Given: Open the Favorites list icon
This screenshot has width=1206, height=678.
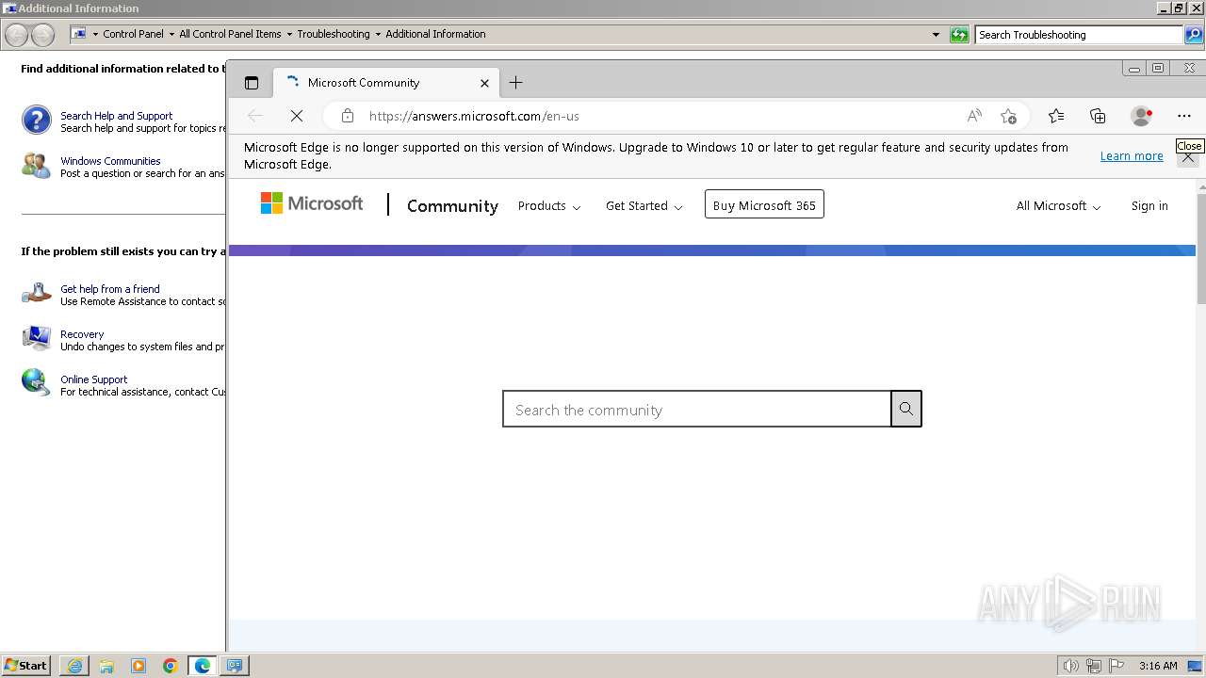Looking at the screenshot, I should [1056, 116].
